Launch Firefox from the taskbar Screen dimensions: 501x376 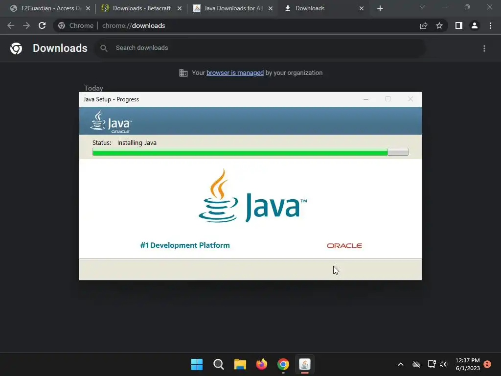[x=262, y=364]
